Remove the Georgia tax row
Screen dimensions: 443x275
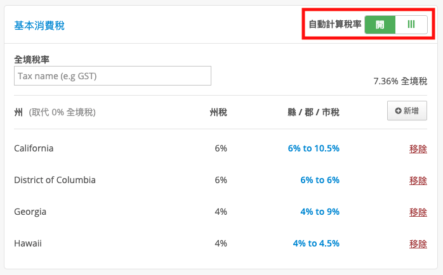click(x=418, y=212)
